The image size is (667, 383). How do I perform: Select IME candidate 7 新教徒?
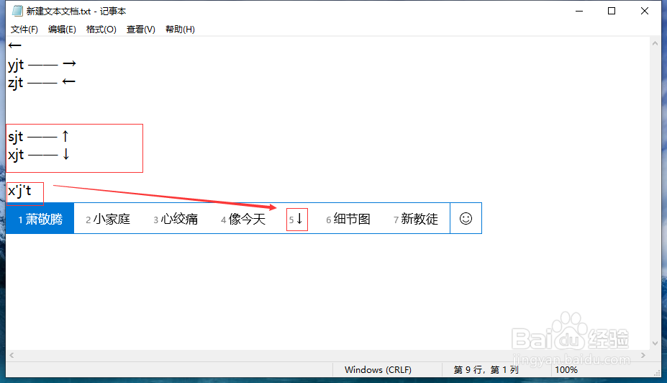point(416,219)
